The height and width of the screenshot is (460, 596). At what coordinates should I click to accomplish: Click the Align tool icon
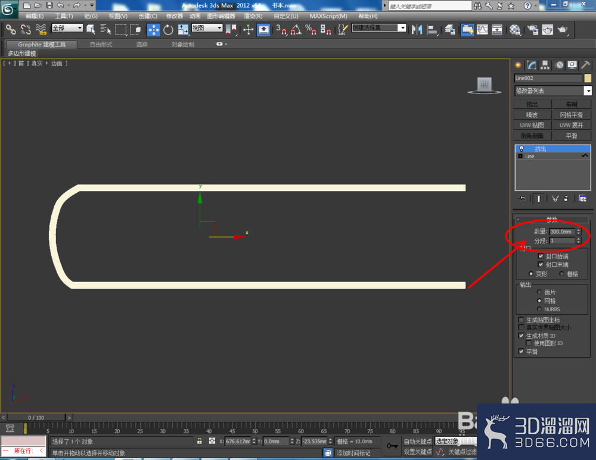point(432,29)
